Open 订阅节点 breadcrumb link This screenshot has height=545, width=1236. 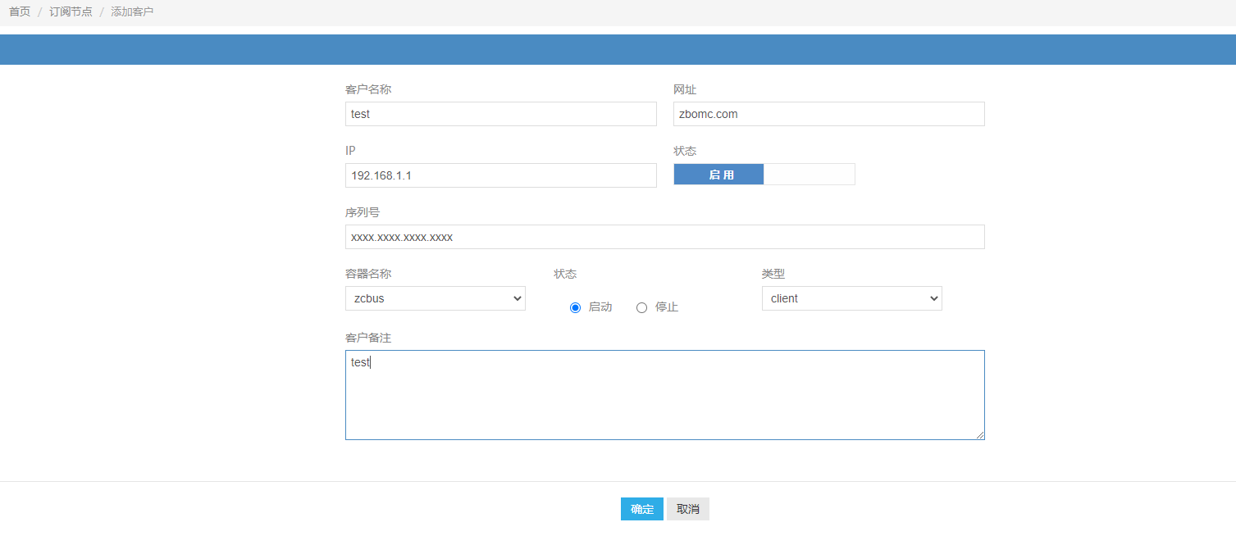(x=71, y=12)
